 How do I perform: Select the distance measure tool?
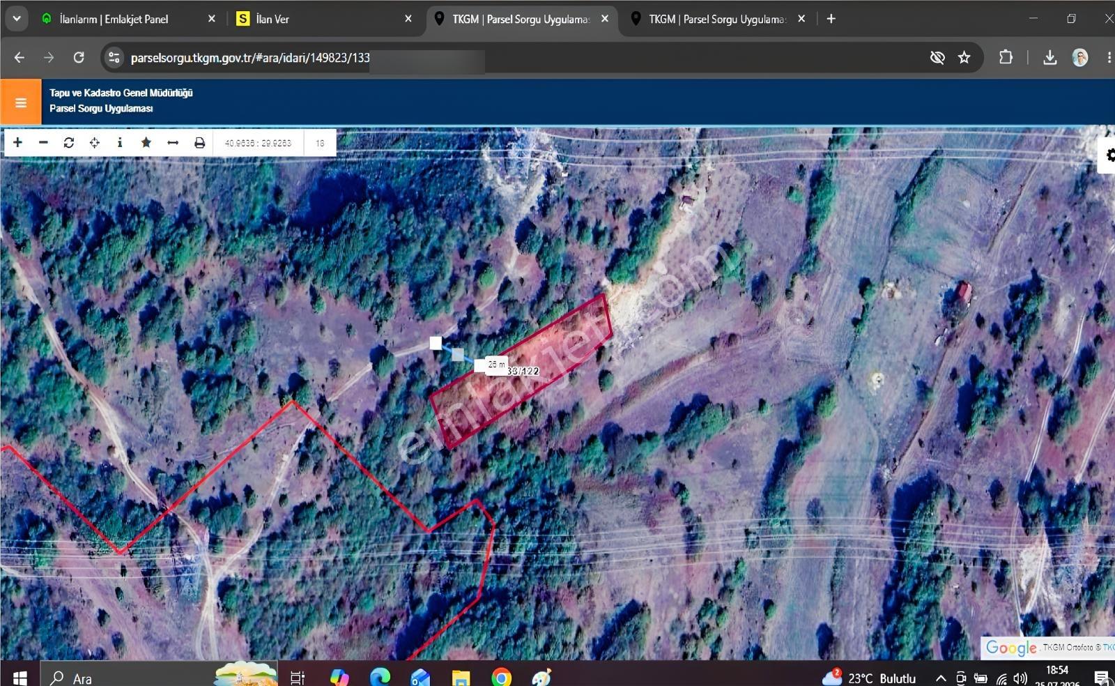coord(173,142)
